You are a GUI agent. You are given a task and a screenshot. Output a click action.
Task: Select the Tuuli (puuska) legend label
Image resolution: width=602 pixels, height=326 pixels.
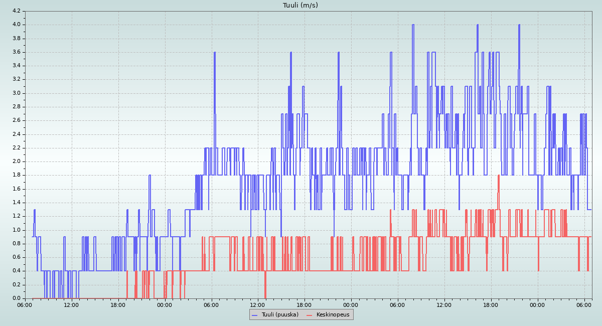click(x=280, y=314)
